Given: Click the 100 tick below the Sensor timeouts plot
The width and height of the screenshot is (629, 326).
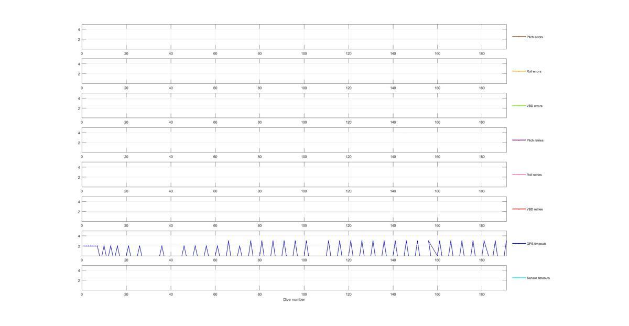Looking at the screenshot, I should 304,295.
